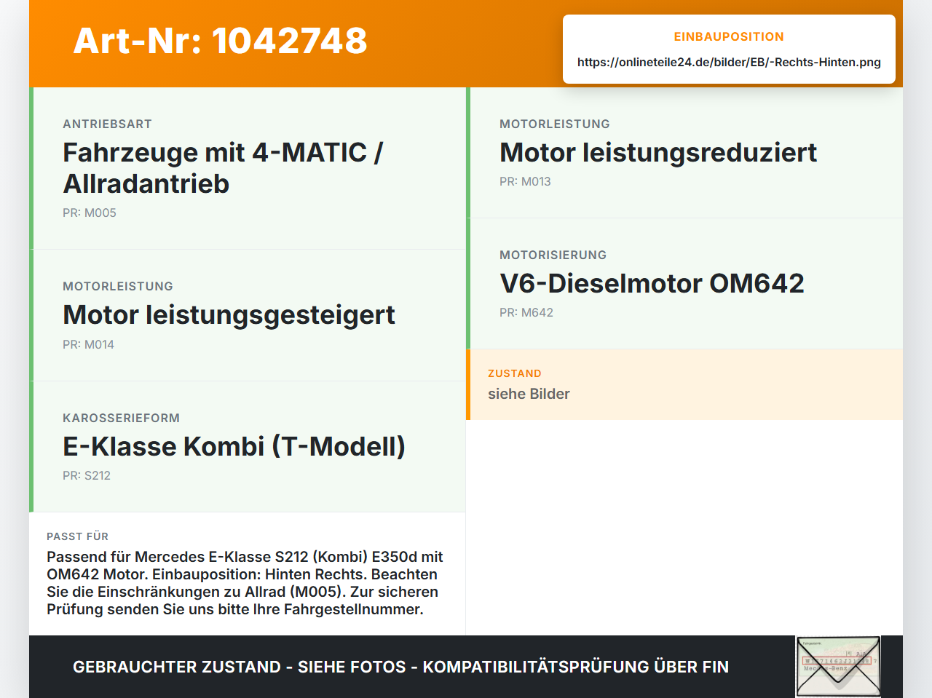
Task: Click the PR: M005 code
Action: coord(90,213)
